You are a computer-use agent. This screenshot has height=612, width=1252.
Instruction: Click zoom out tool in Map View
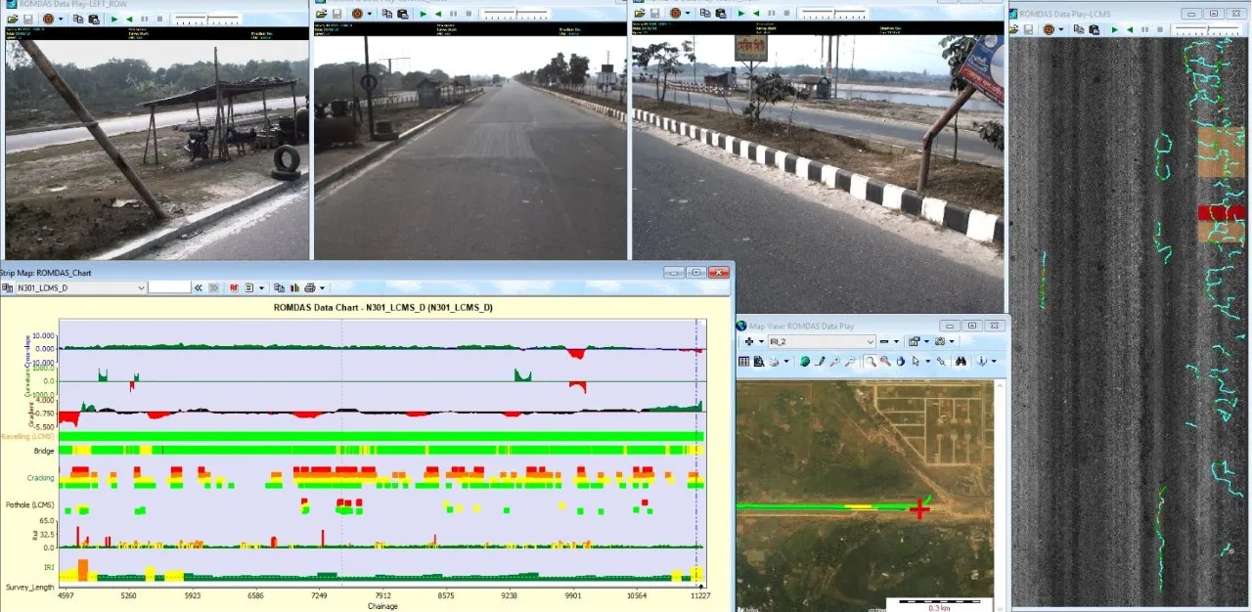(x=850, y=362)
